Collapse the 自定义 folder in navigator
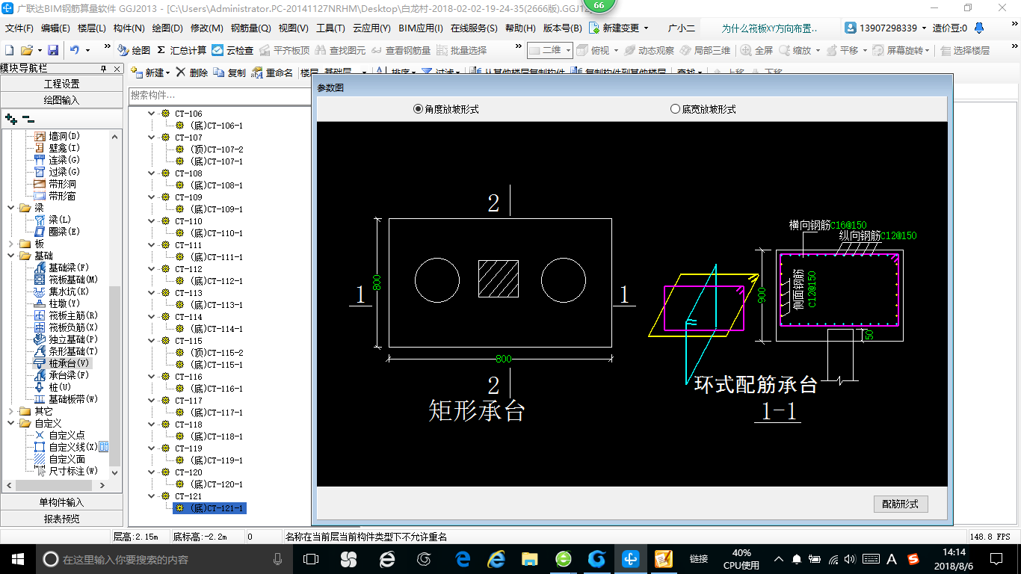This screenshot has width=1021, height=574. pyautogui.click(x=10, y=423)
